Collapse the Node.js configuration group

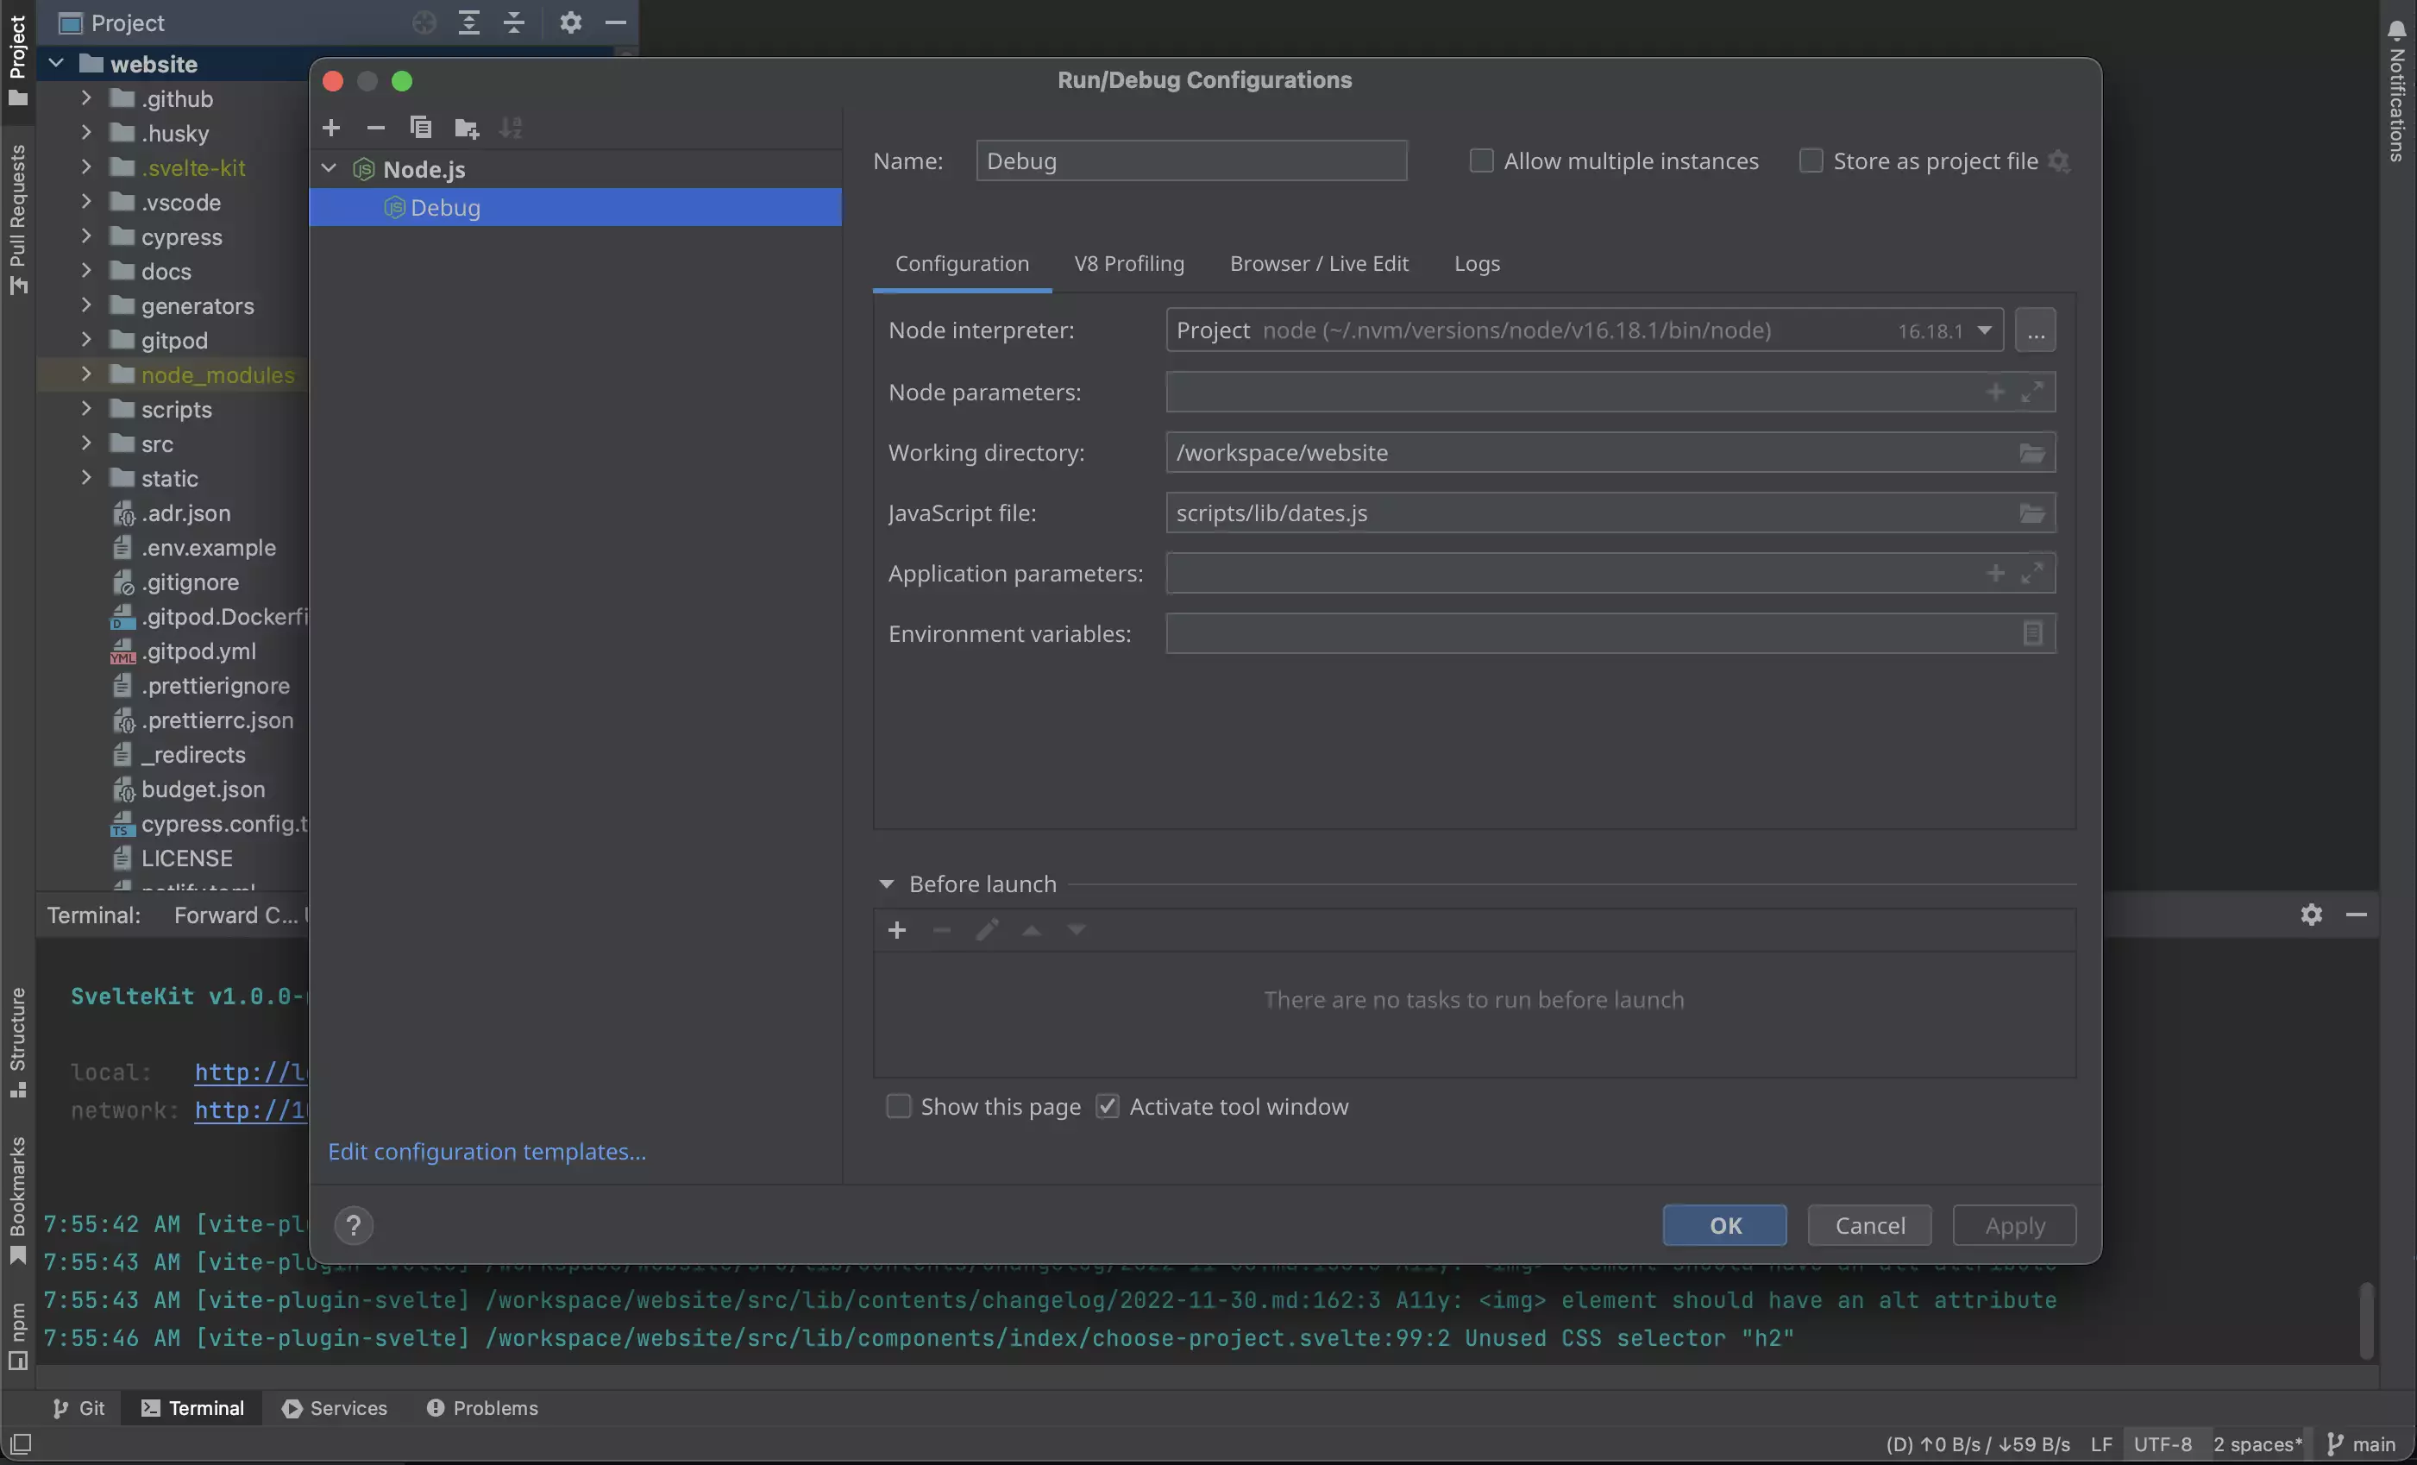[330, 169]
